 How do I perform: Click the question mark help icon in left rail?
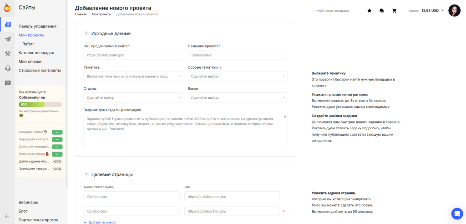[x=8, y=83]
